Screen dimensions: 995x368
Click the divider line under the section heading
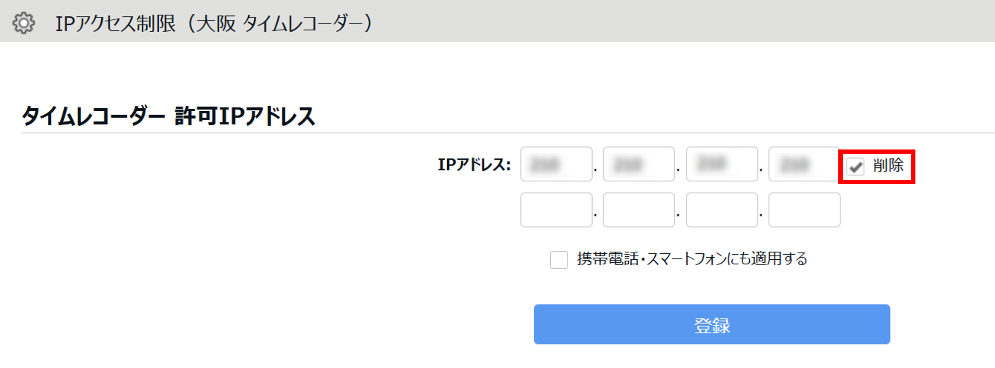click(497, 133)
